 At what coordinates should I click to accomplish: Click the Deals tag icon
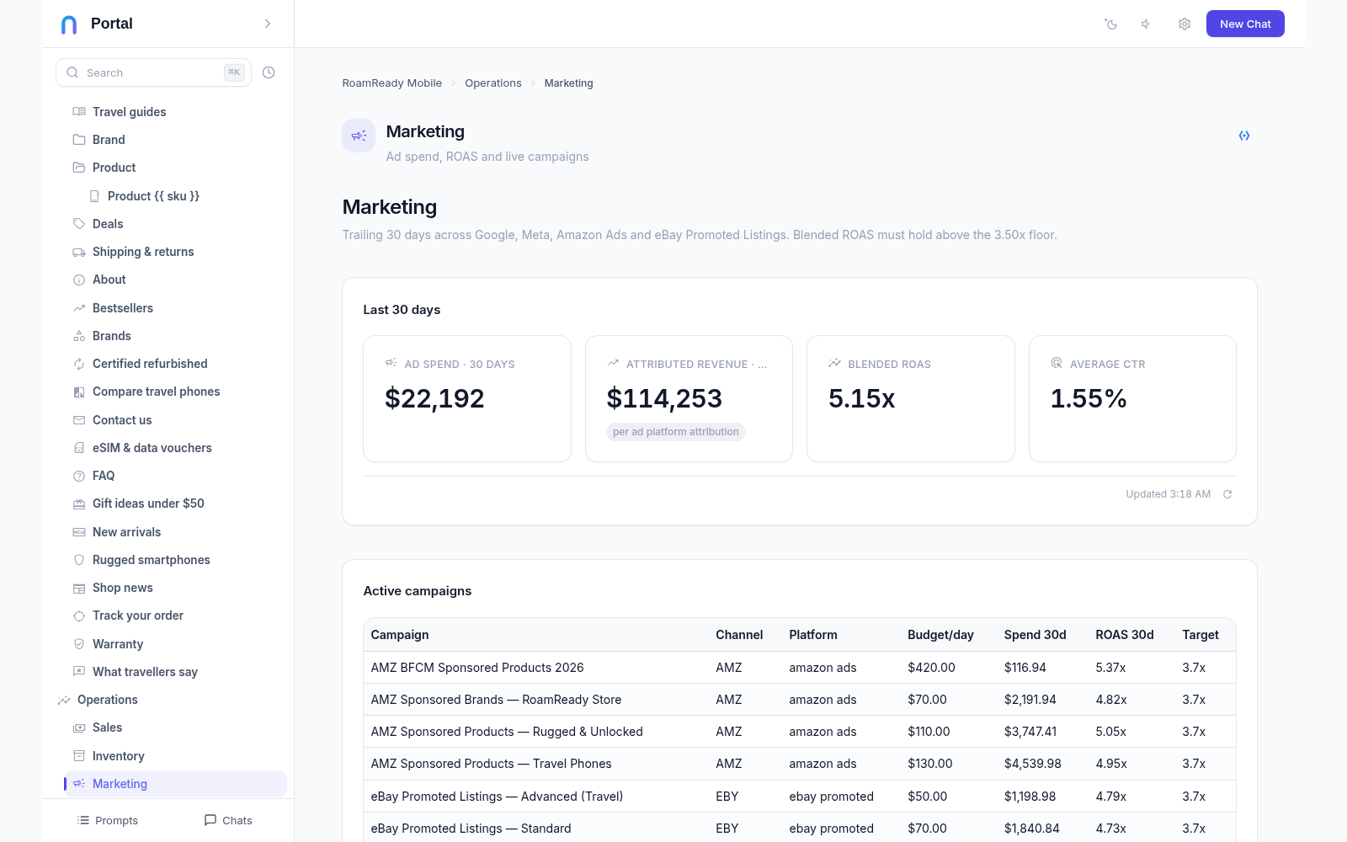[79, 224]
